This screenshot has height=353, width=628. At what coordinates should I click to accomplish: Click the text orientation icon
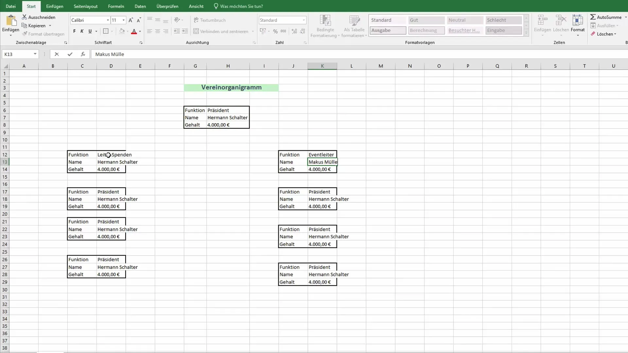(x=177, y=20)
